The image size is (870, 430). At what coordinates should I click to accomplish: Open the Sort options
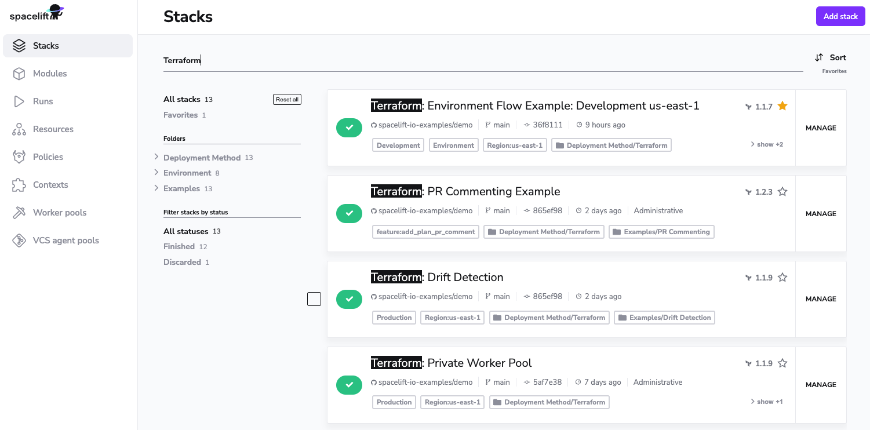[830, 57]
